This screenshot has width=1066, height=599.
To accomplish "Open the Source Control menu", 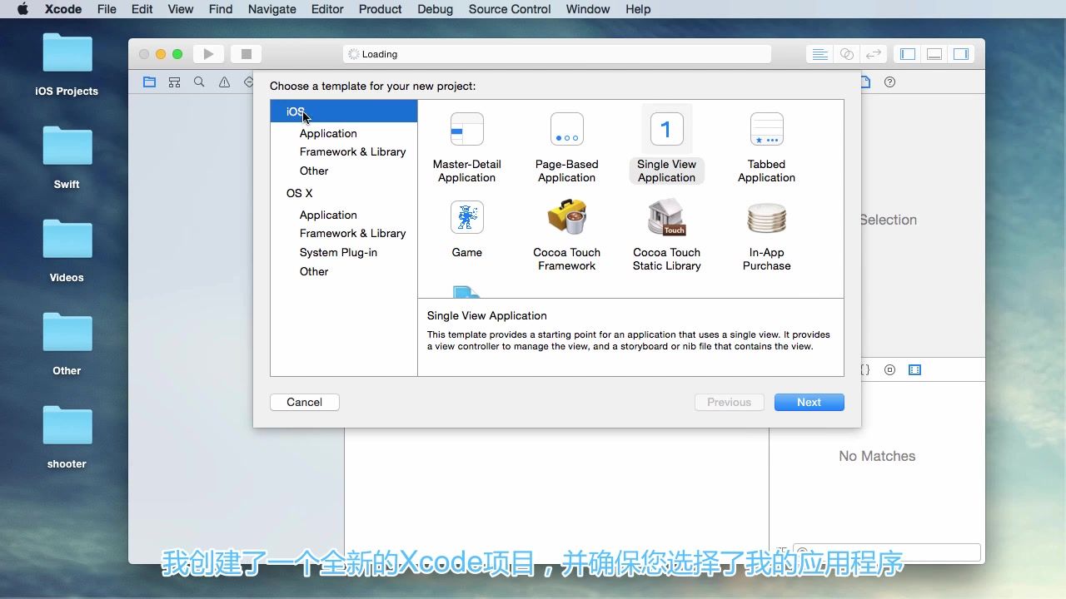I will (x=510, y=9).
